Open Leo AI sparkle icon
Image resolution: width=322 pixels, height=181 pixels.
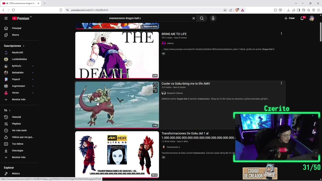tap(309, 10)
